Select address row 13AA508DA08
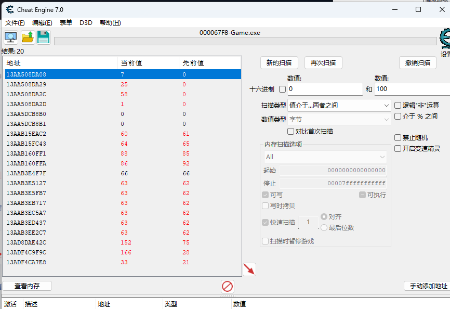This screenshot has width=450, height=309. (x=123, y=74)
